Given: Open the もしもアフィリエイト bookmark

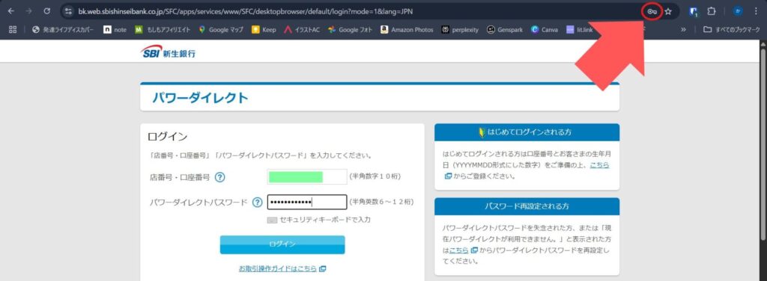Looking at the screenshot, I should 163,30.
